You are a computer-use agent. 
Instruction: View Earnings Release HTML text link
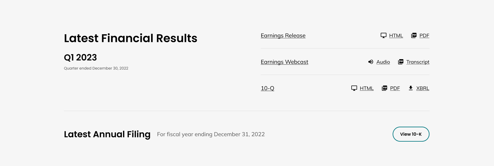pyautogui.click(x=396, y=36)
